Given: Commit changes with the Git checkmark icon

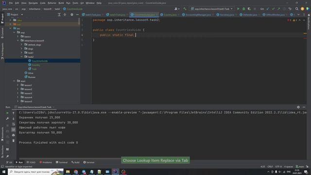Looking at the screenshot, I should [273, 9].
